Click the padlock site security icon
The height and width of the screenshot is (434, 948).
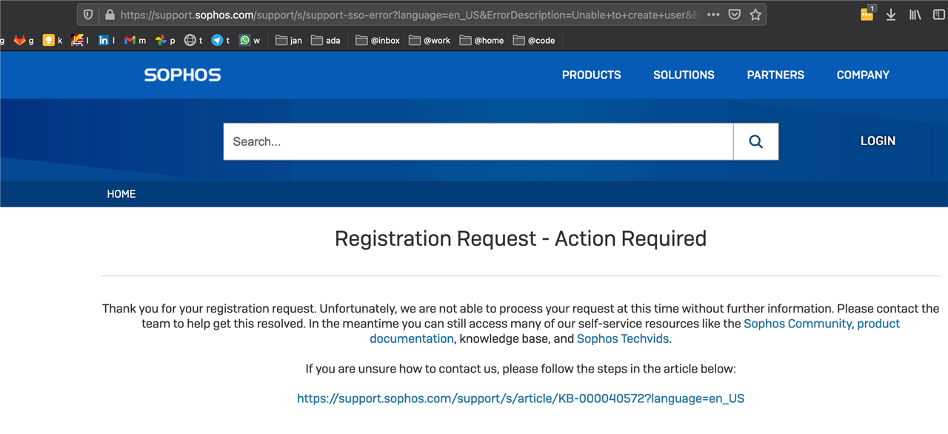[110, 15]
